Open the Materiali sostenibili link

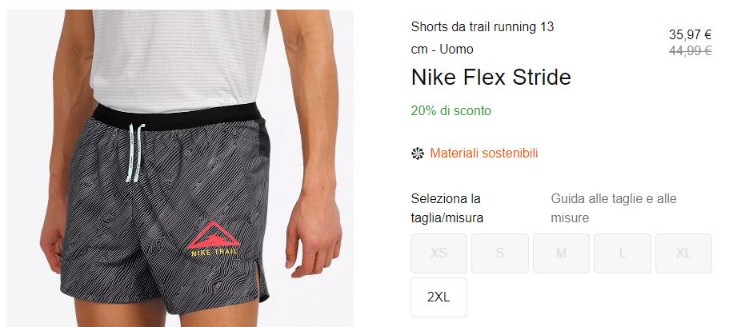(x=483, y=154)
